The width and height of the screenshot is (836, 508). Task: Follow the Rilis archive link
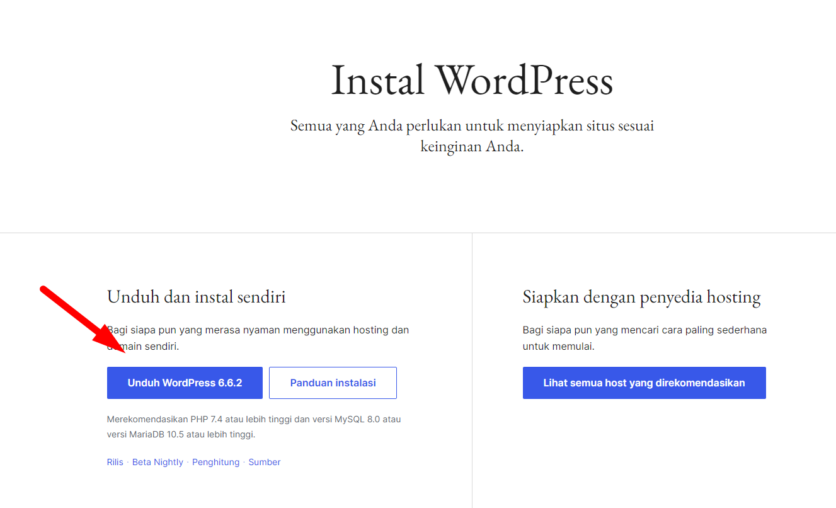[x=115, y=461]
